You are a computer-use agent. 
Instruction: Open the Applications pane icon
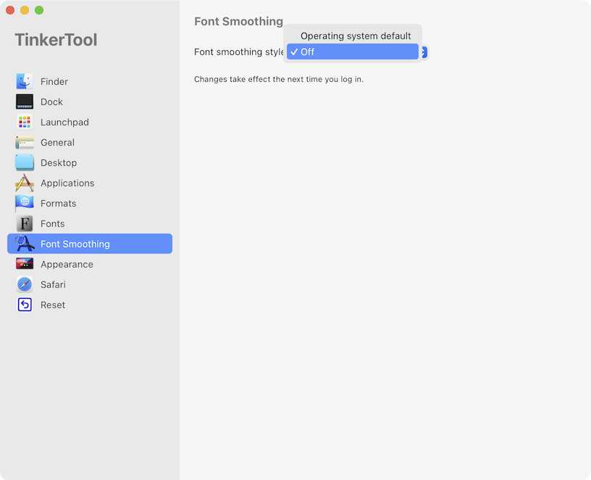[x=25, y=183]
